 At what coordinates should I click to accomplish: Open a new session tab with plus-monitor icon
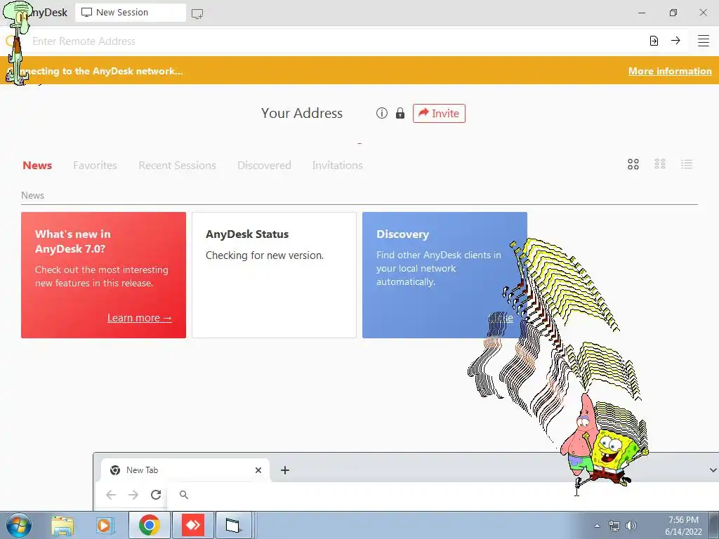197,14
